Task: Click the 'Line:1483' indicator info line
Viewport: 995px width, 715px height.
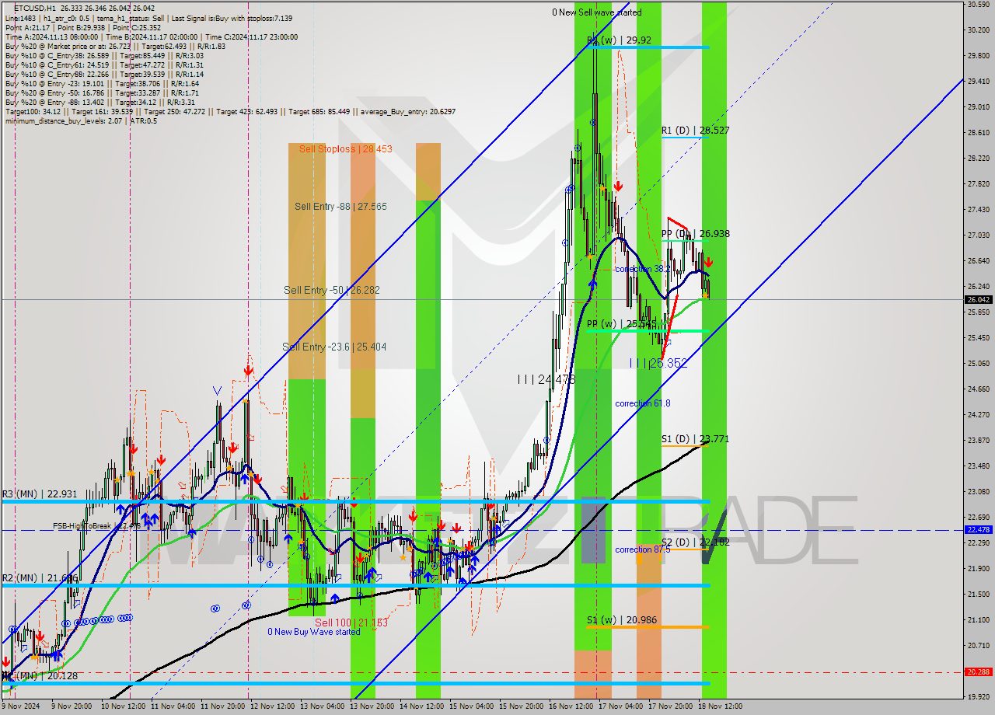Action: tap(149, 18)
